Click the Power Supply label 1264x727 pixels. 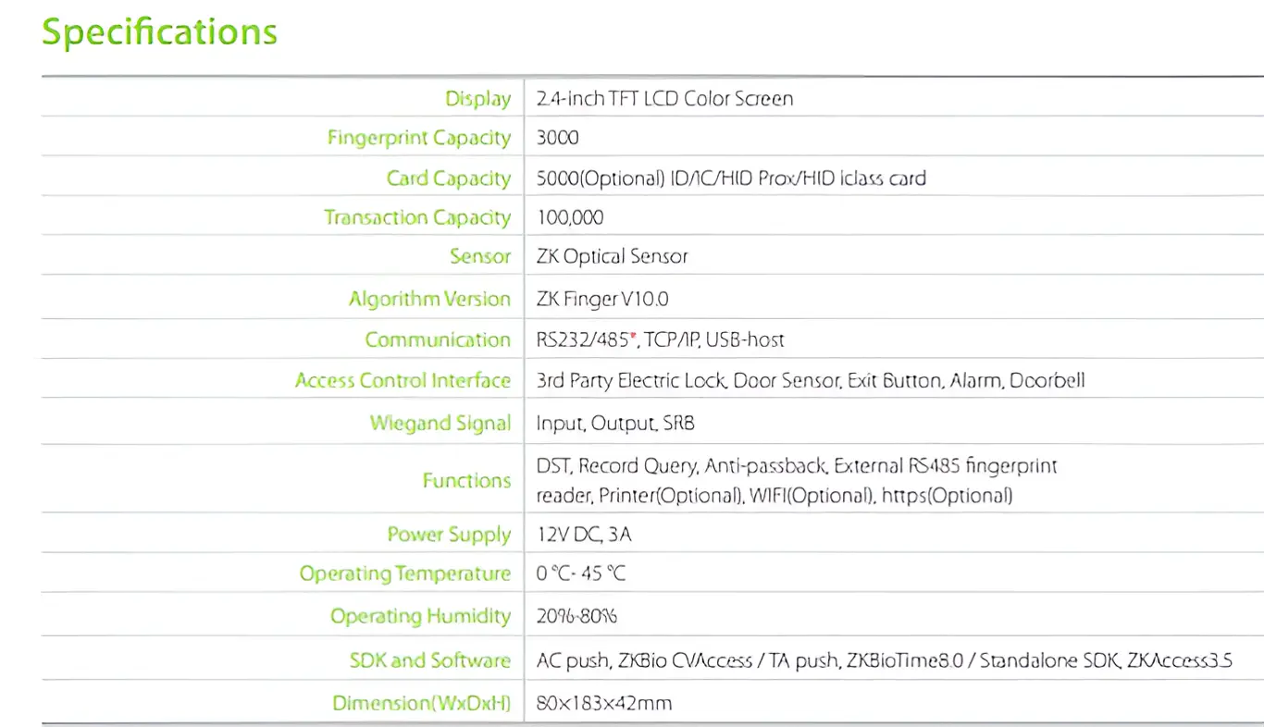tap(449, 535)
